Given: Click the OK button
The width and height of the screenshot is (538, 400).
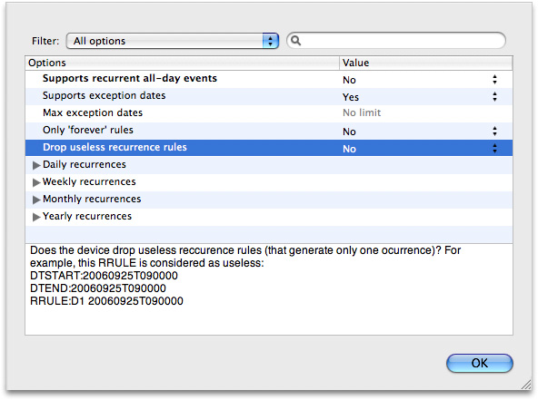Looking at the screenshot, I should 479,363.
